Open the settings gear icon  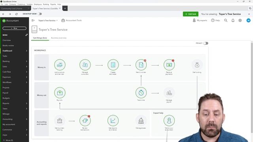(x=240, y=21)
